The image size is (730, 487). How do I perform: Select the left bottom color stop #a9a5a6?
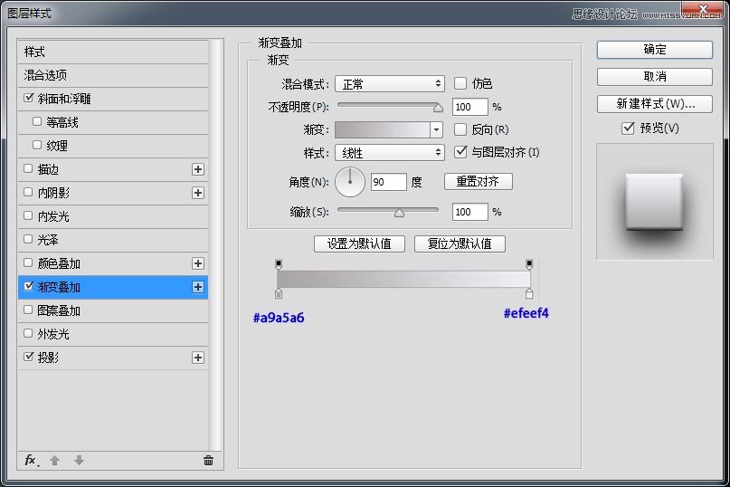[279, 293]
